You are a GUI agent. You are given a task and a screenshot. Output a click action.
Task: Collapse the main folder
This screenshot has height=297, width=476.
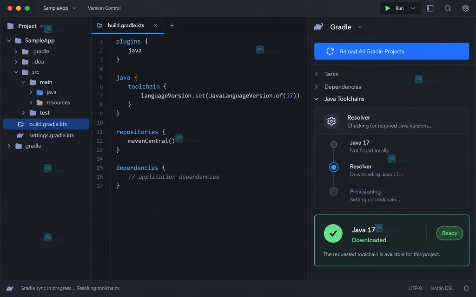point(23,82)
